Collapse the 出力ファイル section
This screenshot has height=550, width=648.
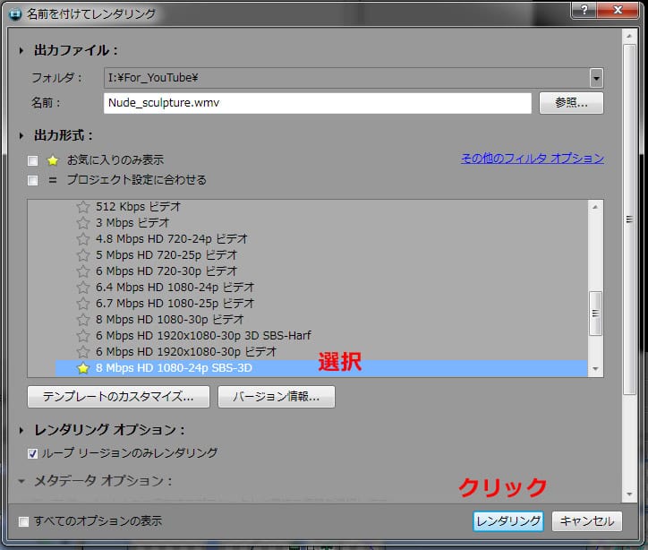[x=22, y=51]
